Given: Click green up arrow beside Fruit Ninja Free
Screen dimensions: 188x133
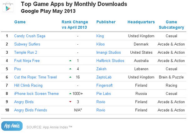Looking at the screenshot, I should tap(70, 61).
